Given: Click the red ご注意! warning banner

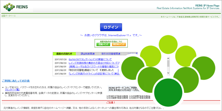Looking at the screenshot, I should point(111,102).
